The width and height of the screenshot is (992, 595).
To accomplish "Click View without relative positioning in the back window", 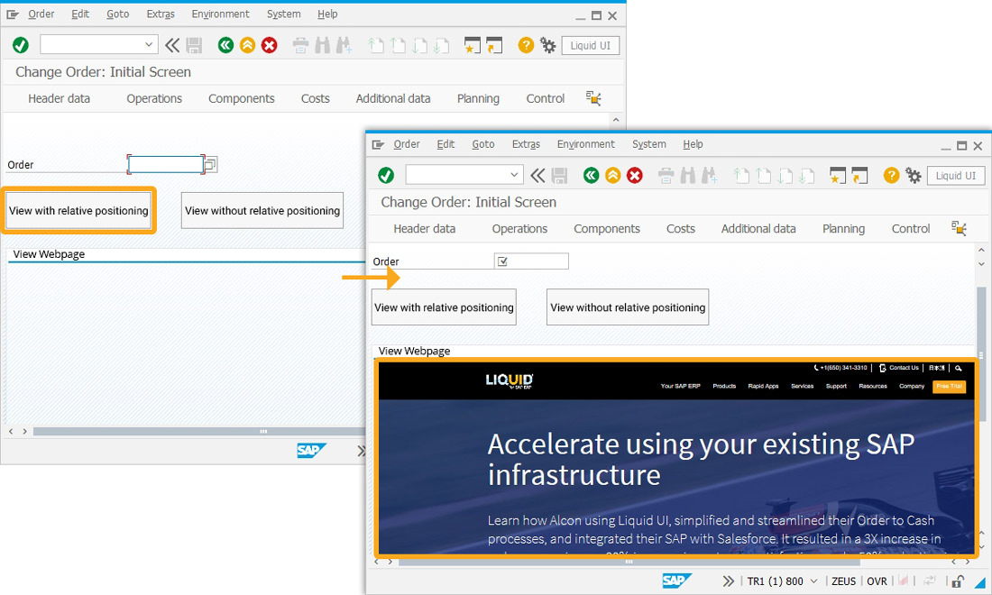I will 262,211.
